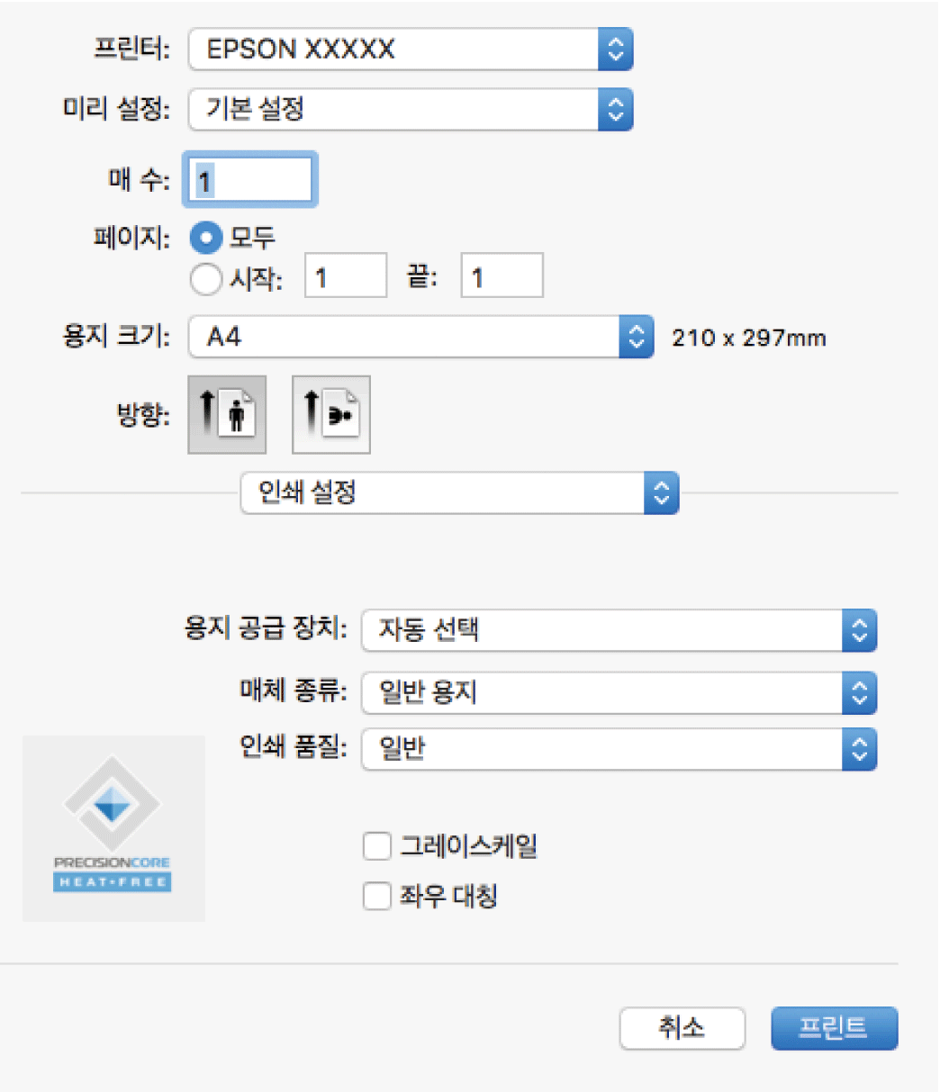Viewport: 940px width, 1092px height.
Task: Enable the 좌우 대칭 checkbox
Action: [377, 897]
